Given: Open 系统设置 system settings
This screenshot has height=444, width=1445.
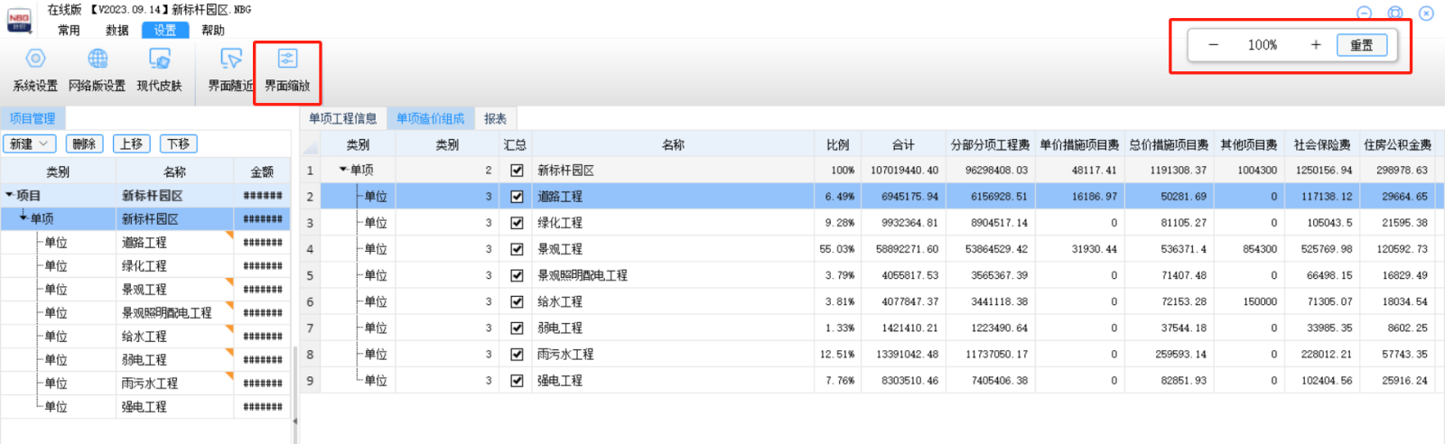Looking at the screenshot, I should point(35,70).
